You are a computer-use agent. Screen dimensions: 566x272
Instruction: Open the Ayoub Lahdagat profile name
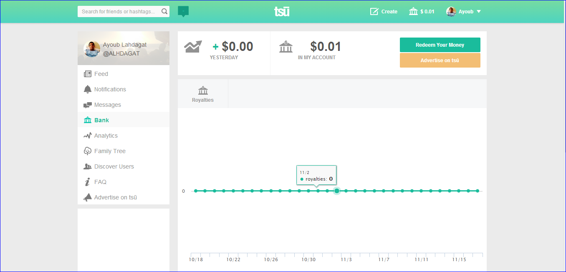[125, 45]
